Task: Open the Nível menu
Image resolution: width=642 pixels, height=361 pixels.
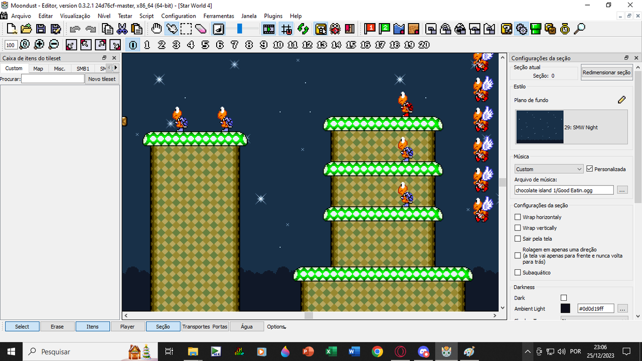Action: tap(104, 16)
